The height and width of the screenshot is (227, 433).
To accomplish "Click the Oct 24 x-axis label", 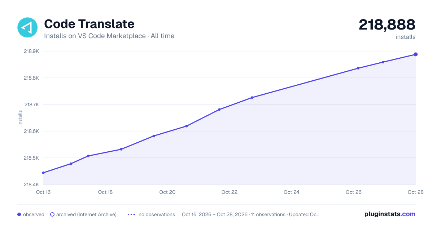I will point(292,192).
